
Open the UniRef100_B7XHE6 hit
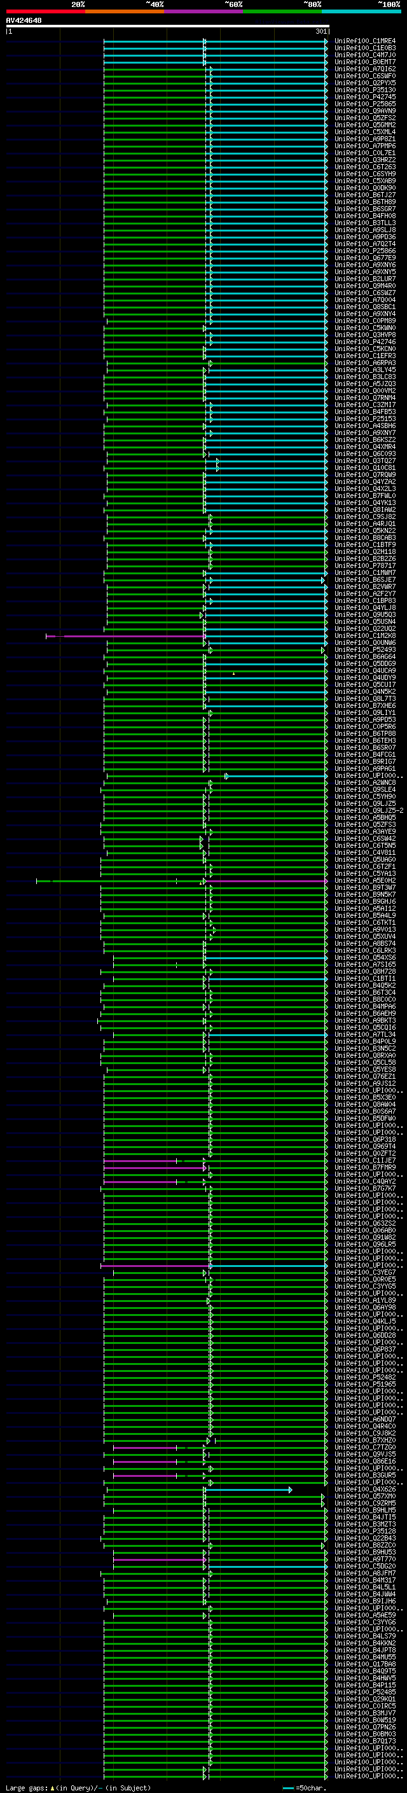(x=365, y=706)
